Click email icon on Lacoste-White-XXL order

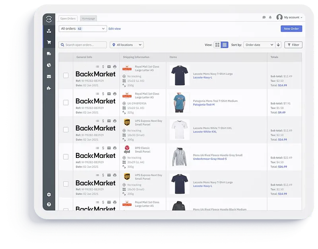[109, 121]
